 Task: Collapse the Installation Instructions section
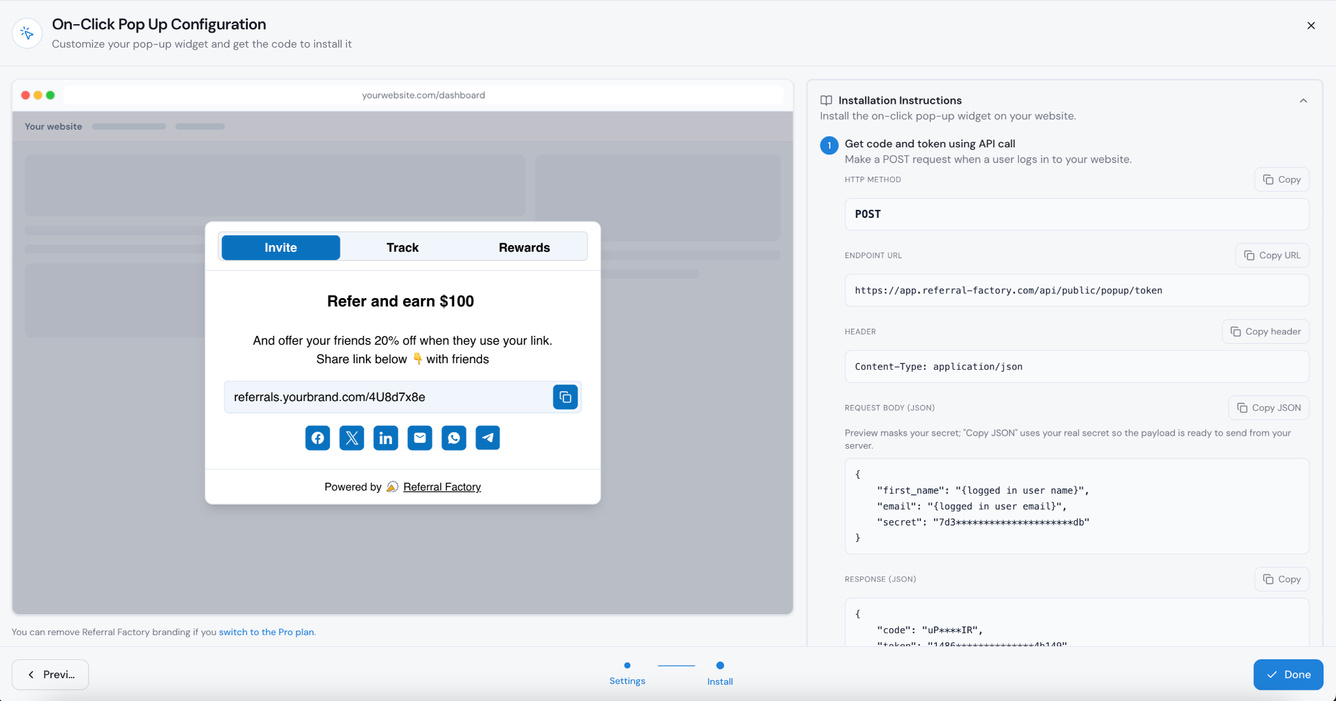click(1303, 100)
